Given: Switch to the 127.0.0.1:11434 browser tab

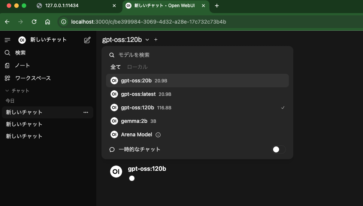Looking at the screenshot, I should [x=76, y=6].
